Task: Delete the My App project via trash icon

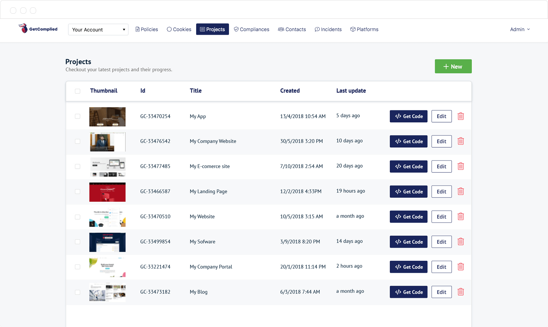Action: click(461, 116)
